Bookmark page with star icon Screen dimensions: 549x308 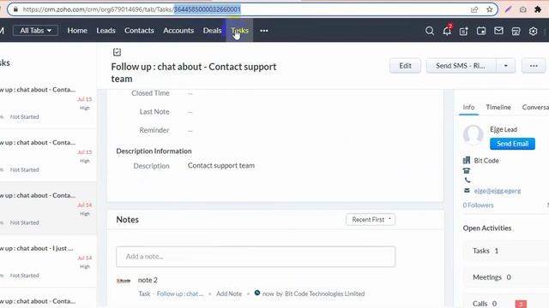coord(490,9)
